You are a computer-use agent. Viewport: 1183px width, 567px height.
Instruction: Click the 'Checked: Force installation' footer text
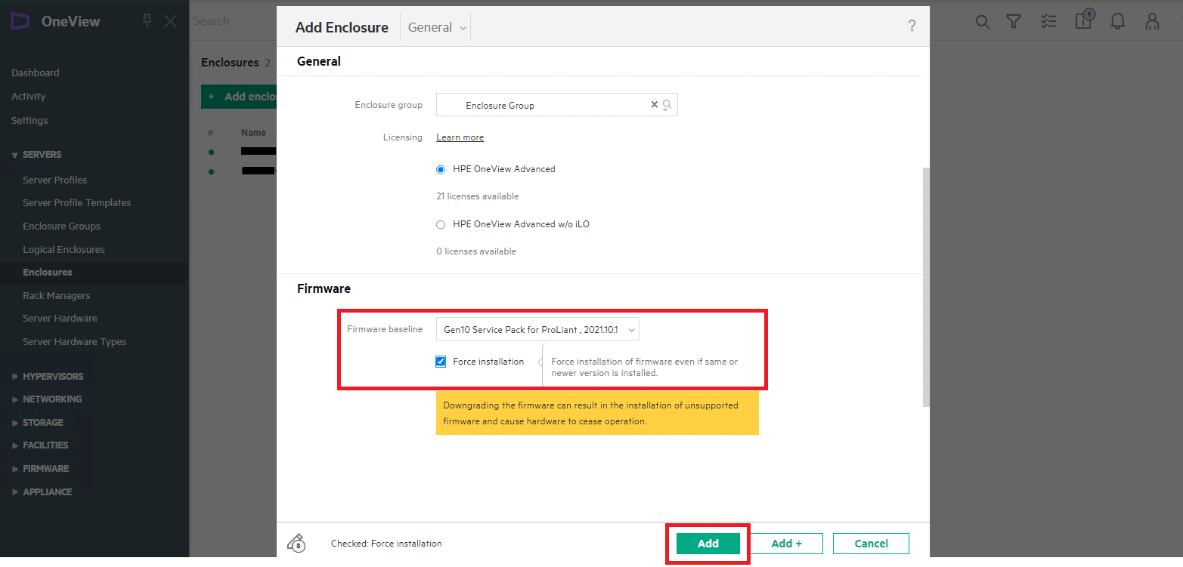point(386,544)
